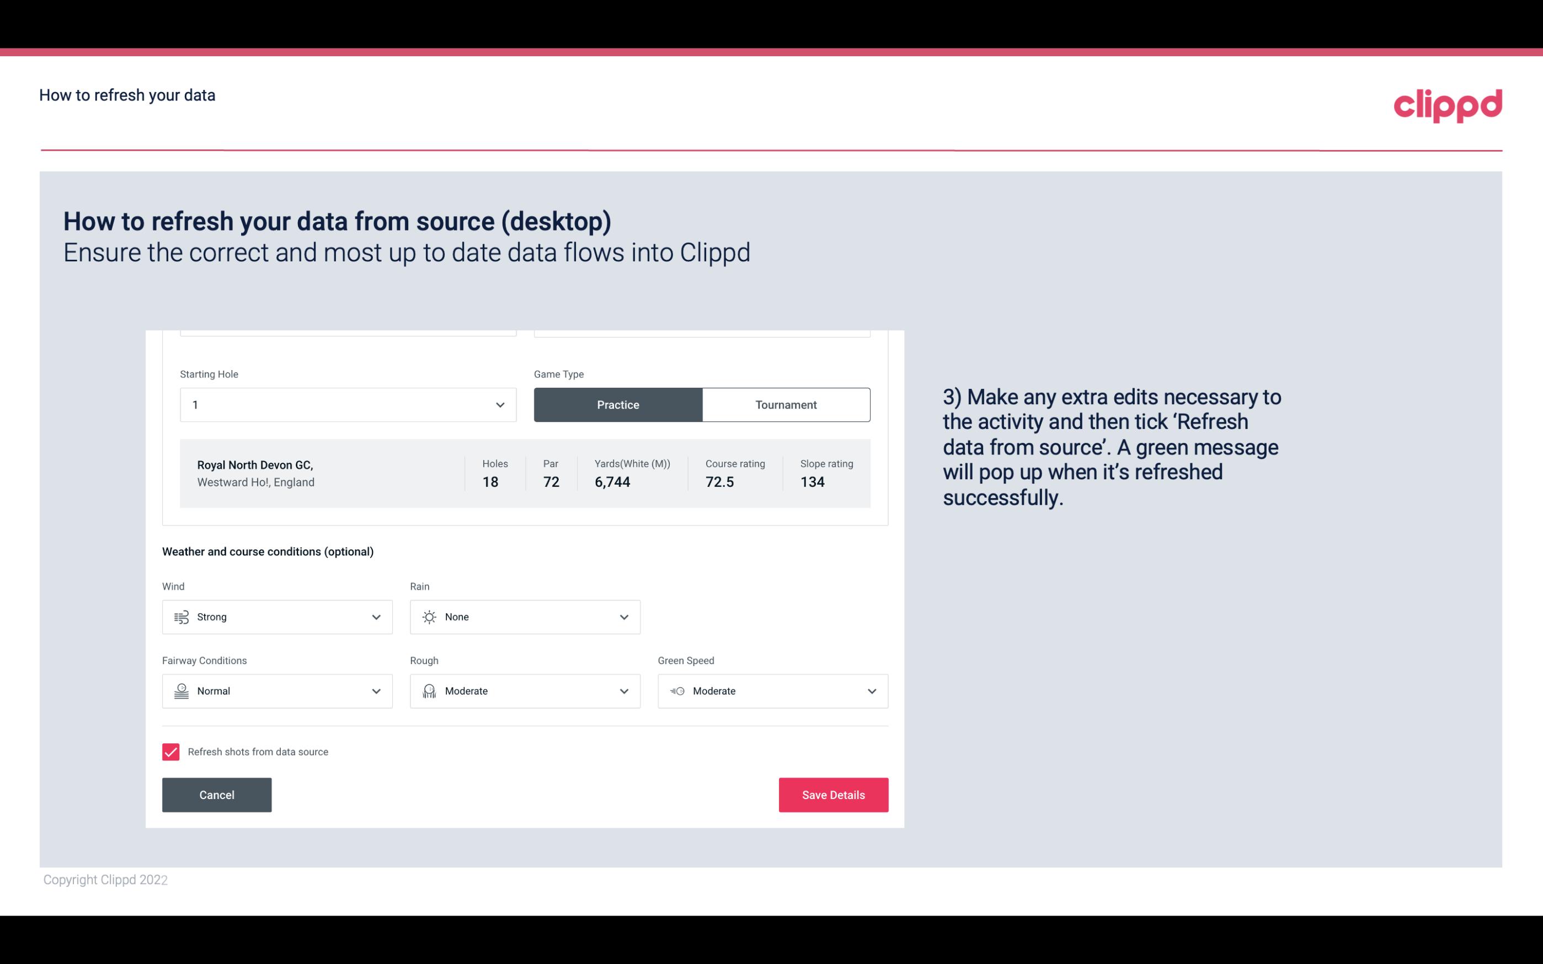
Task: Click the fairway conditions icon
Action: point(180,691)
